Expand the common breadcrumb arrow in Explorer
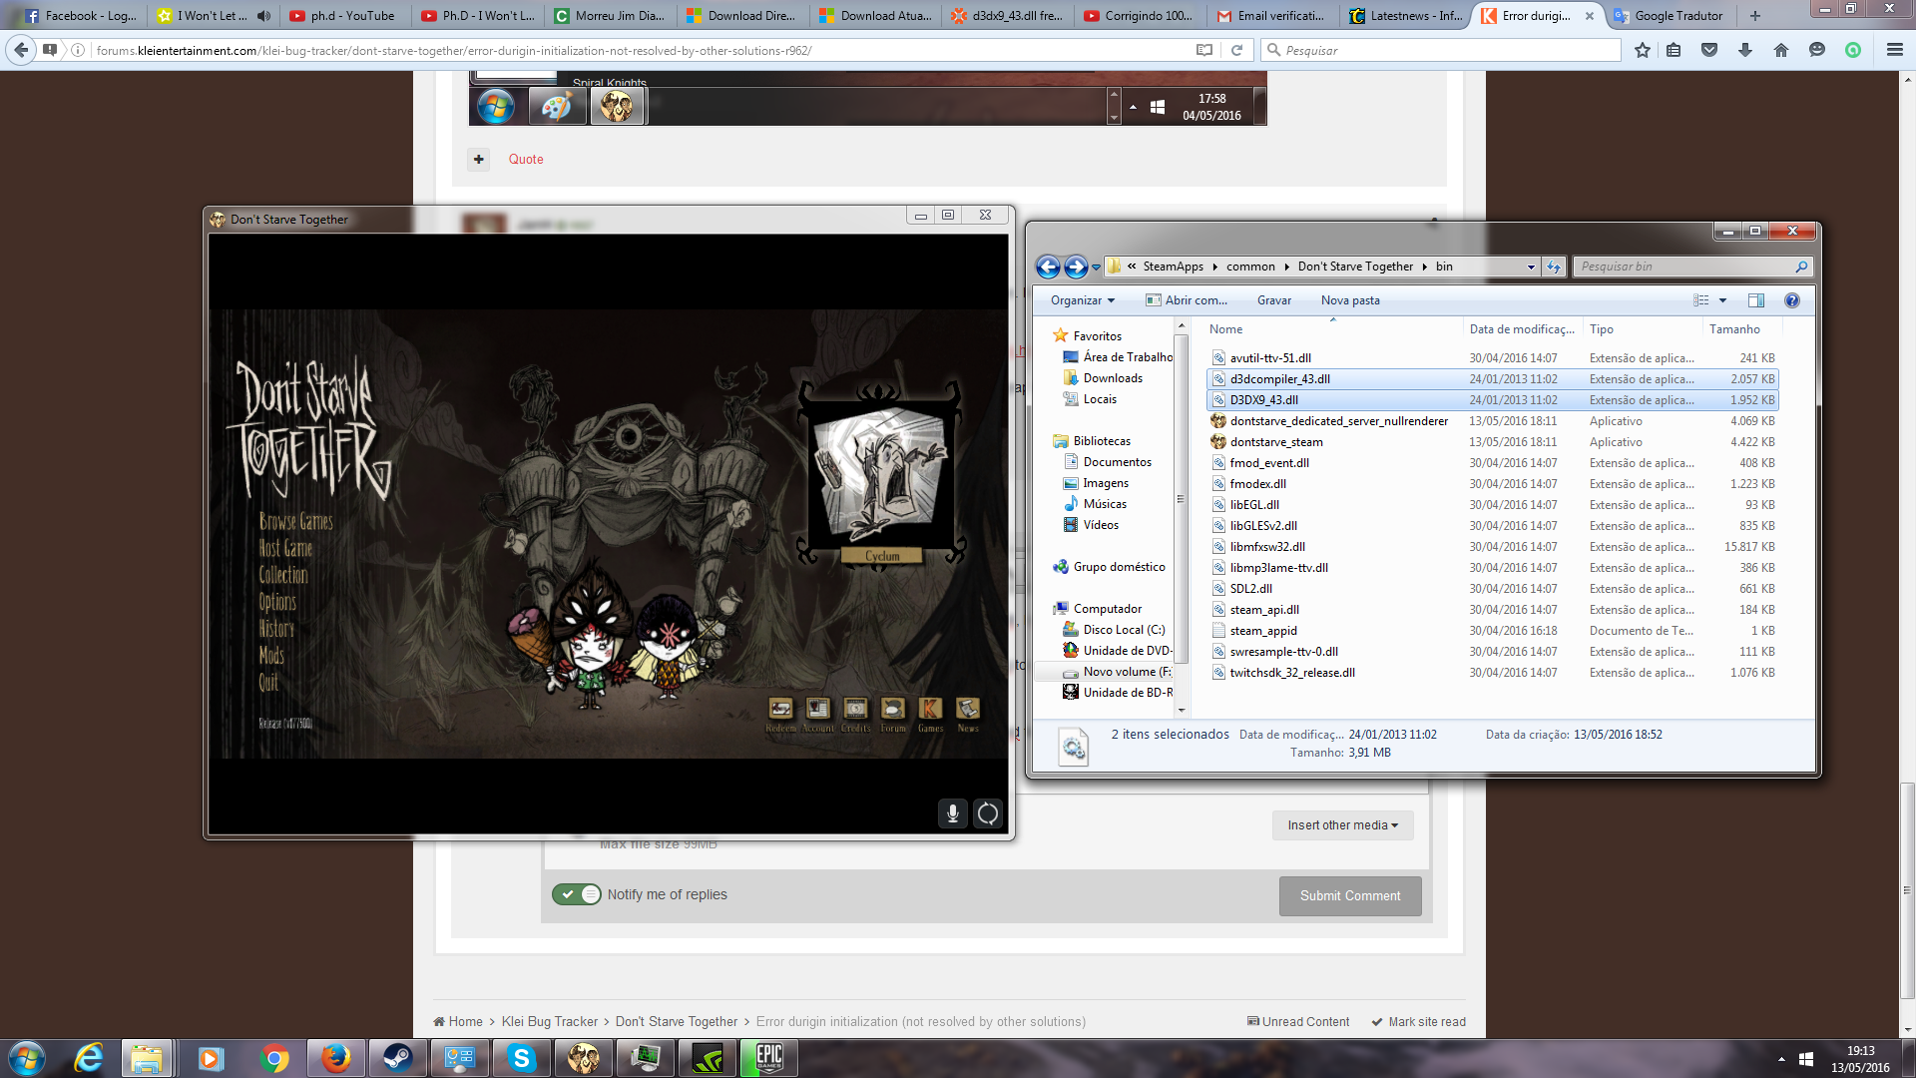This screenshot has height=1078, width=1916. point(1286,267)
